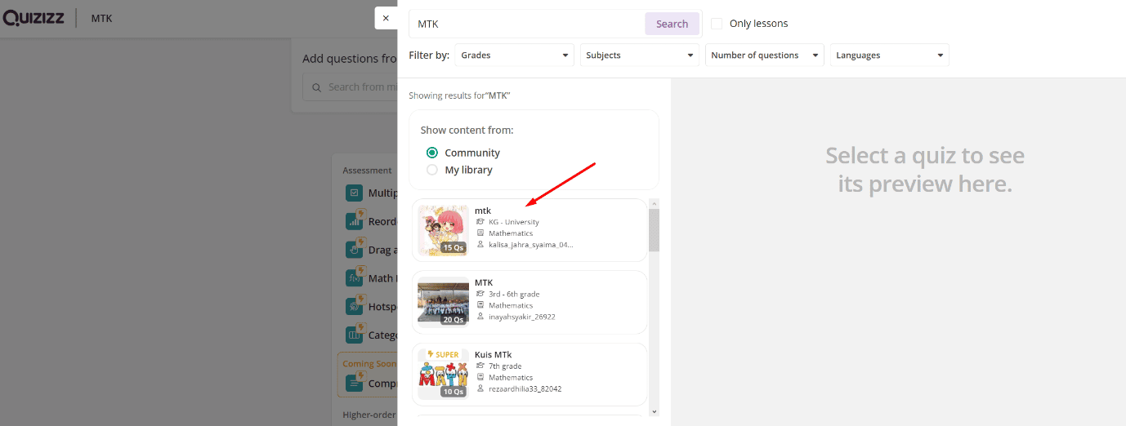Click the subject icon in 20 Qs MTK card

(x=480, y=305)
